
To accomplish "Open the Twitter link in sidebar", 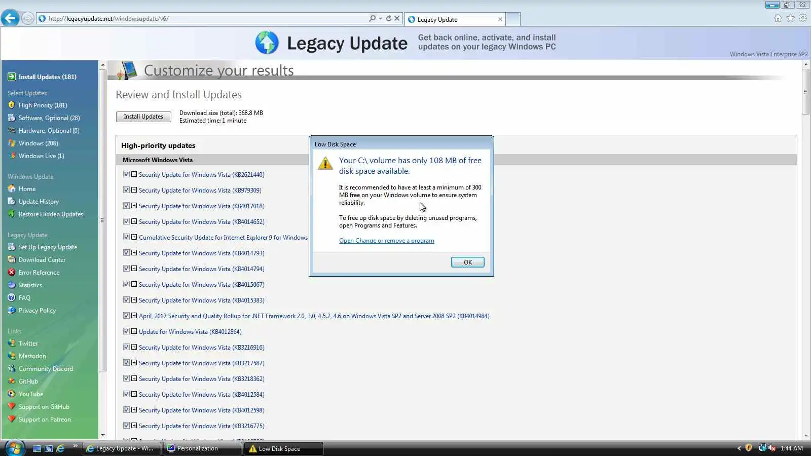I will (28, 344).
